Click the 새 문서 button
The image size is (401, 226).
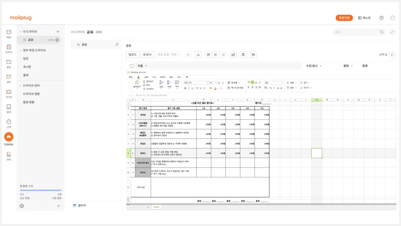click(147, 55)
